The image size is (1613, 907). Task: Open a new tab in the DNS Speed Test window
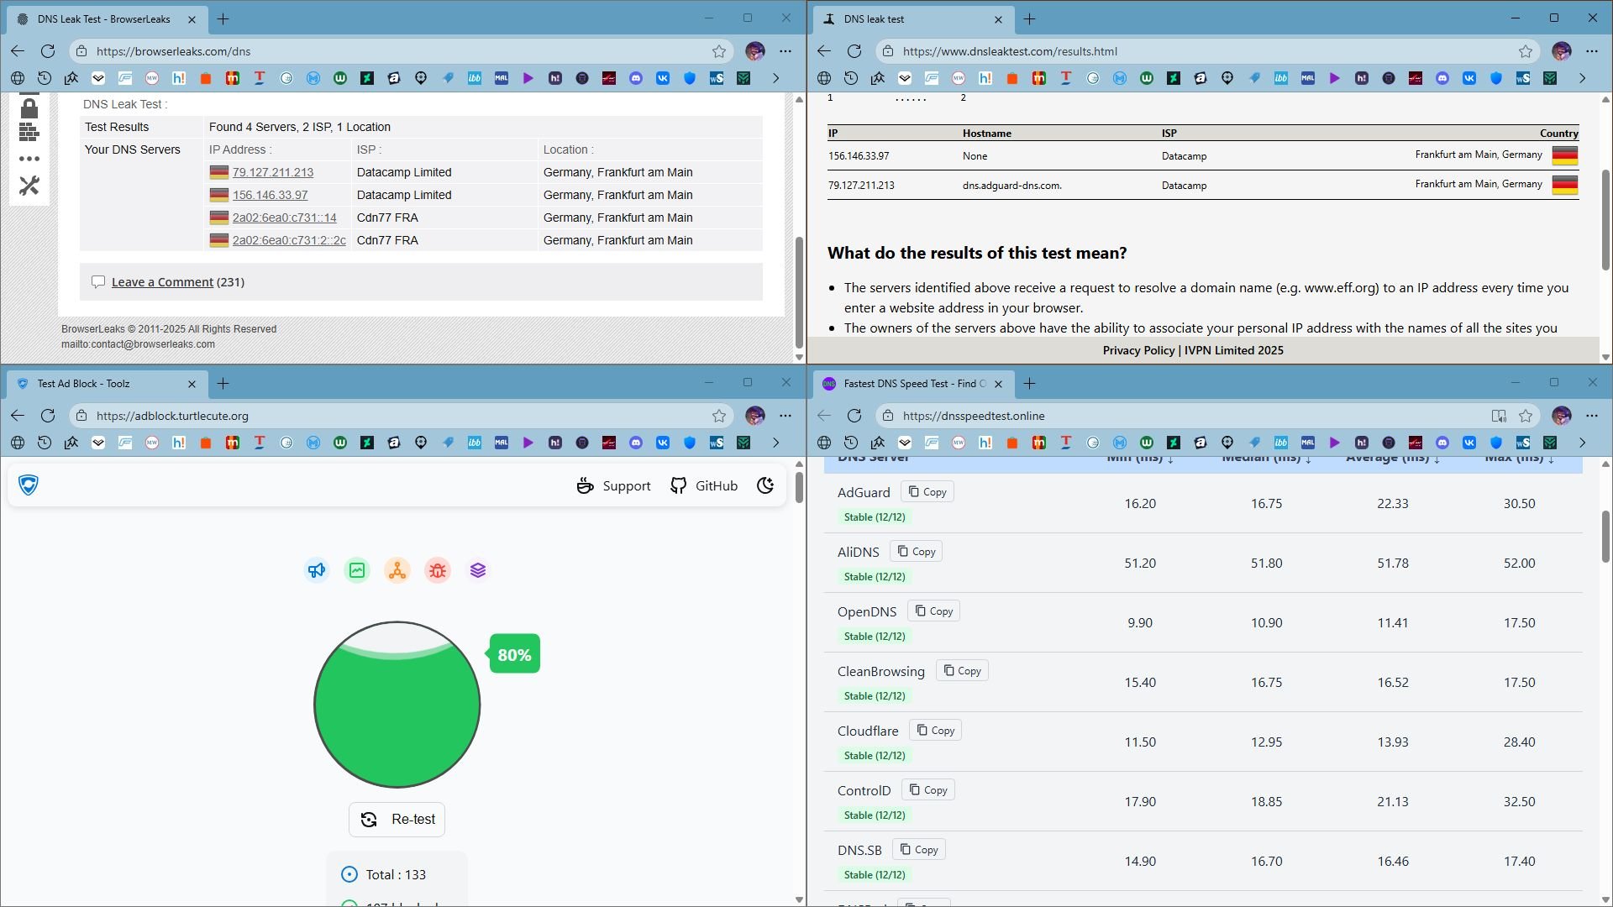1029,384
